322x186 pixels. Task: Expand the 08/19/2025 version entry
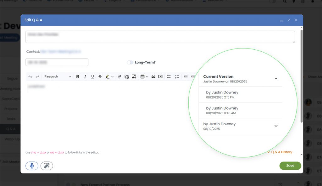click(276, 126)
